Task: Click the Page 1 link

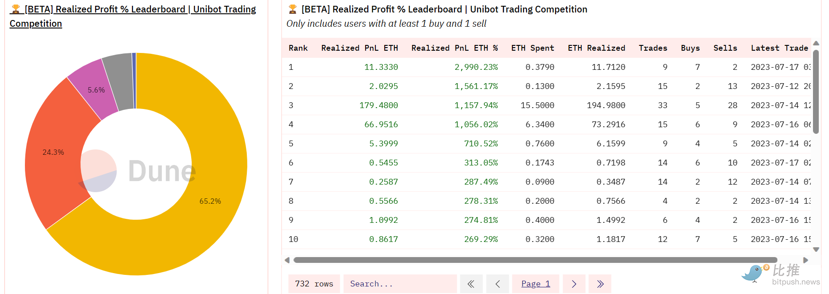Action: (x=535, y=284)
